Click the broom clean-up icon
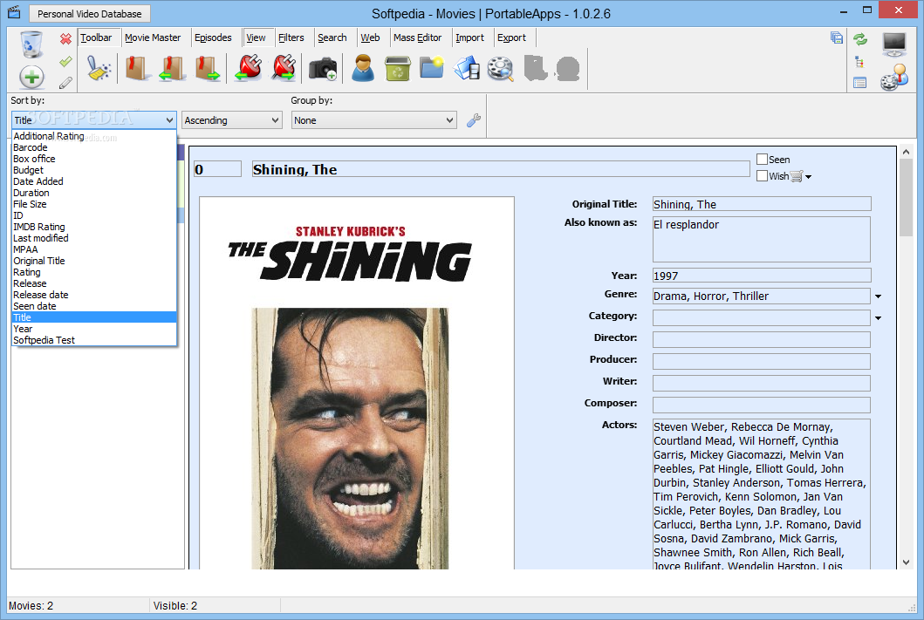 [x=99, y=67]
